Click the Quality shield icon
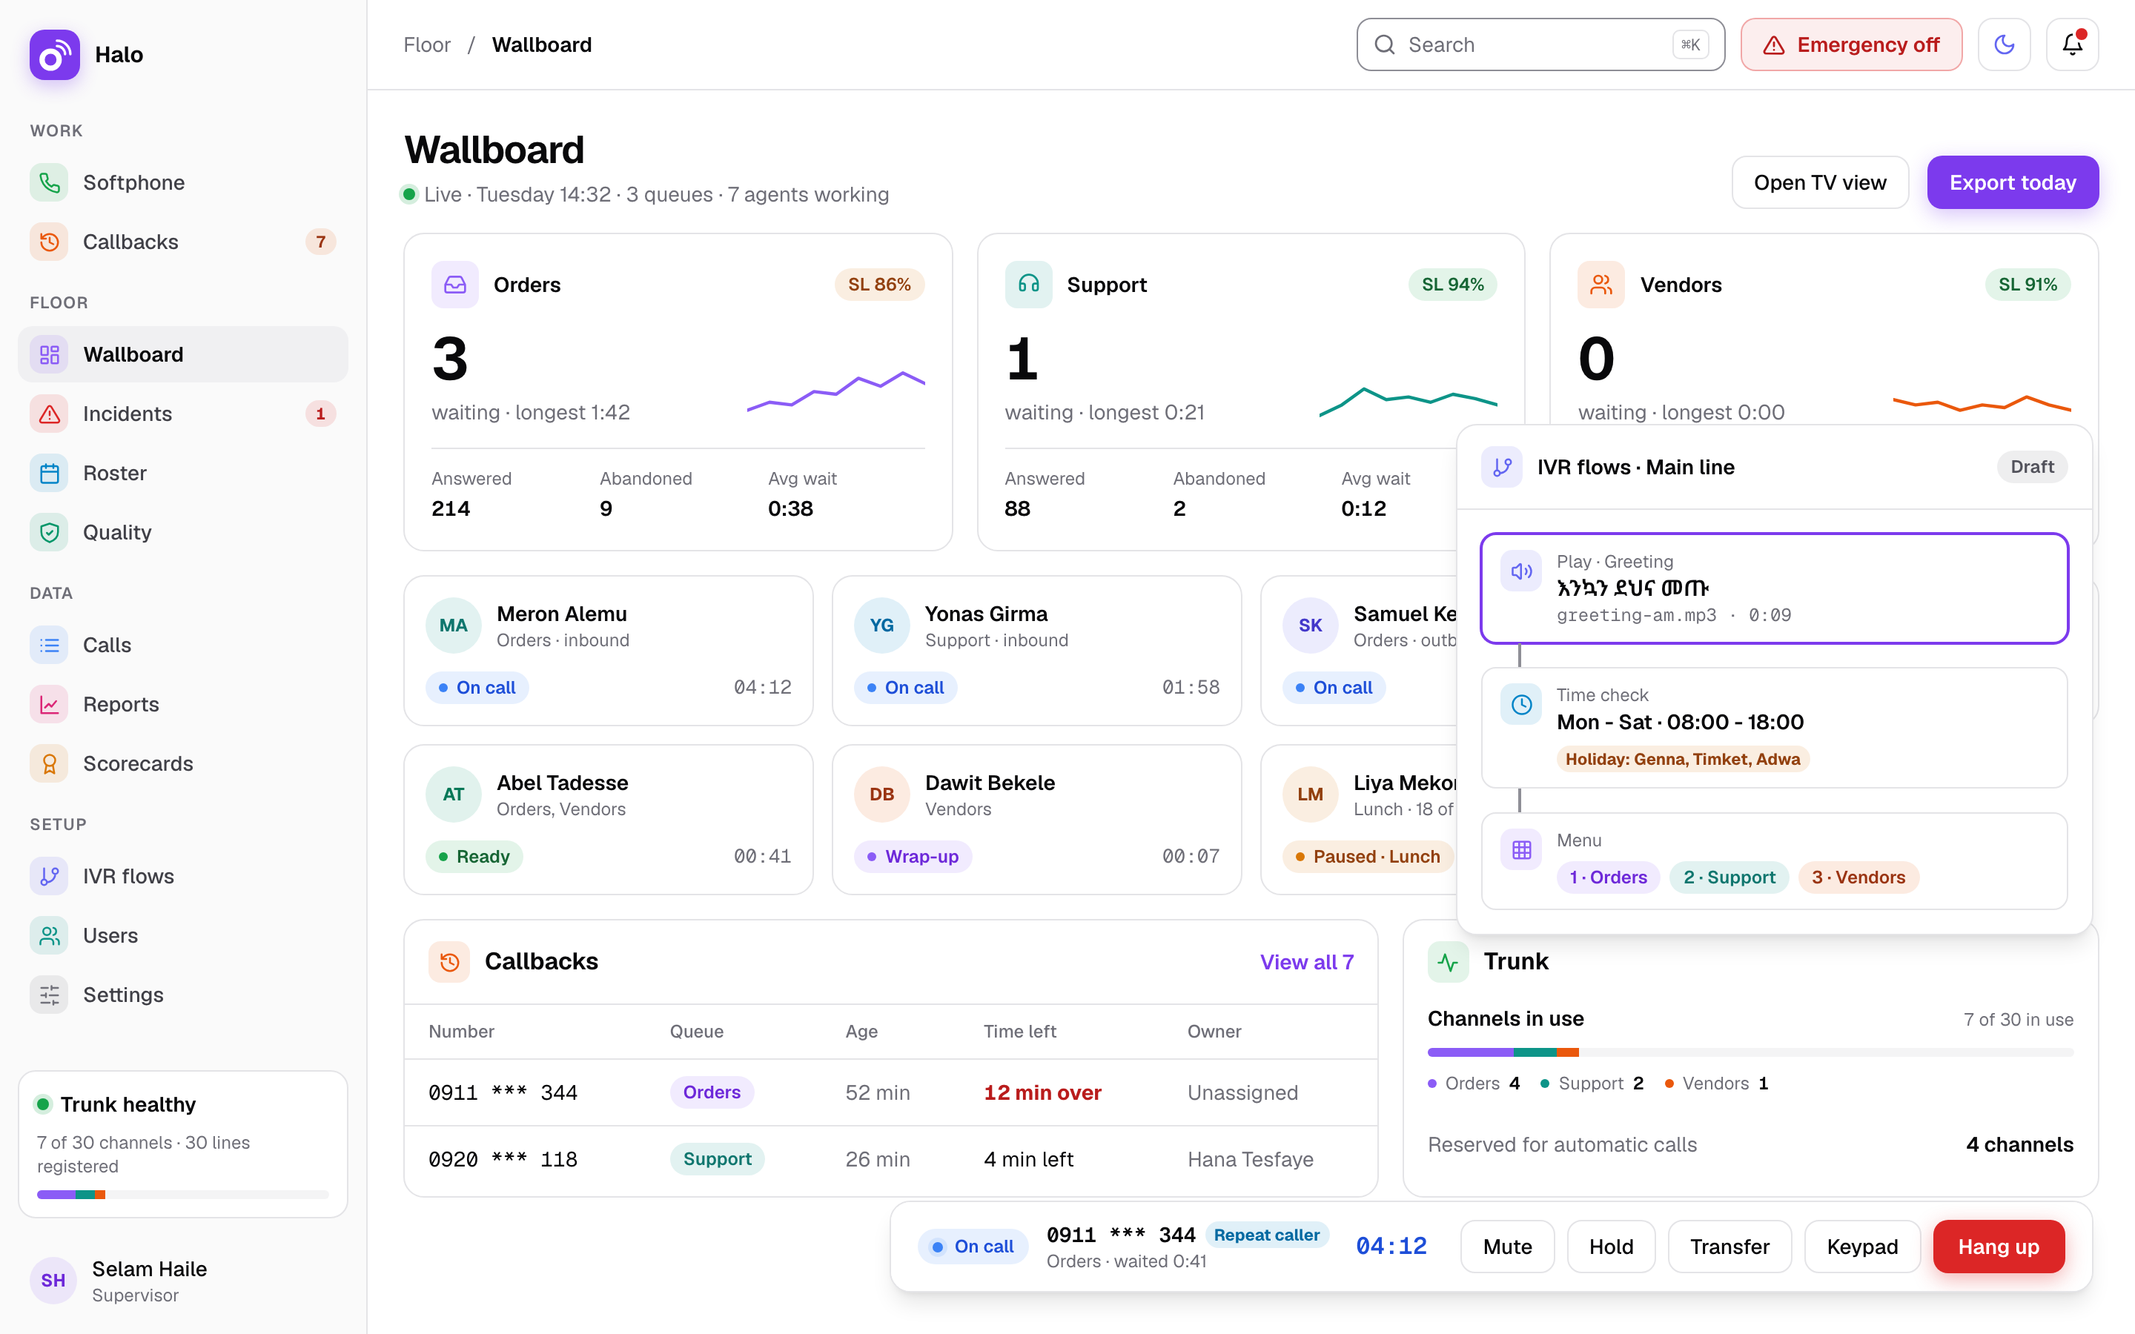This screenshot has height=1334, width=2135. [50, 532]
